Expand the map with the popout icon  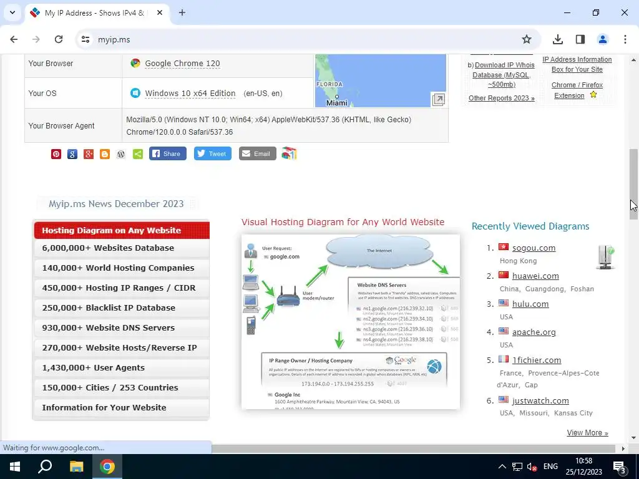point(439,99)
